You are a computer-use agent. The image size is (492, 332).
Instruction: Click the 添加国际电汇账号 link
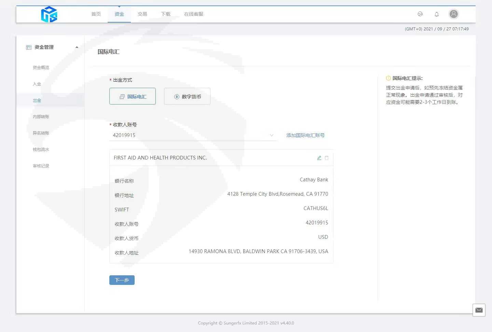point(305,135)
